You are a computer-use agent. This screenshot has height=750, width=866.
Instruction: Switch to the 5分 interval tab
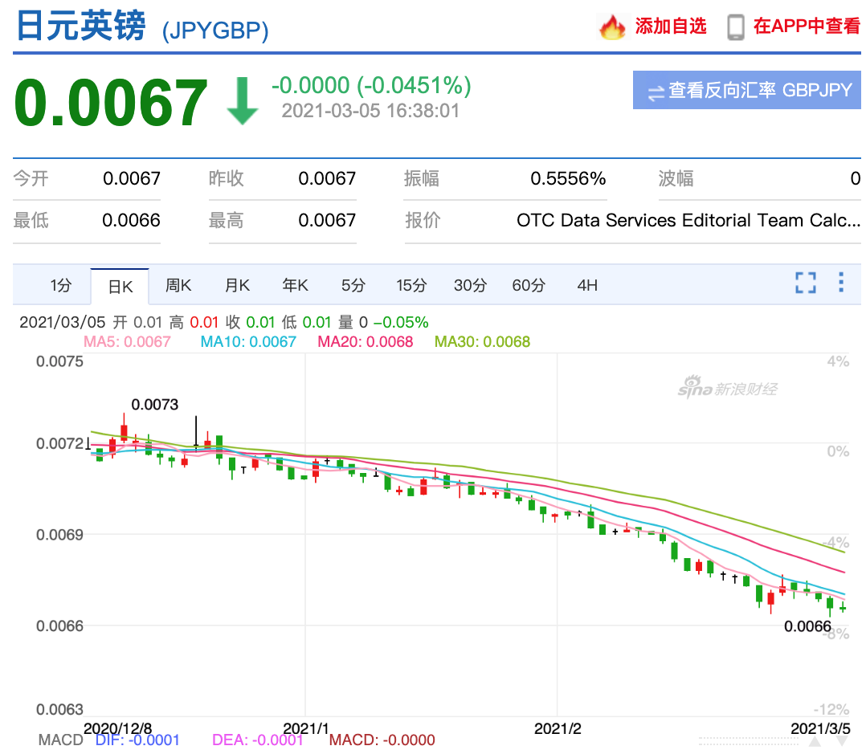(x=353, y=285)
